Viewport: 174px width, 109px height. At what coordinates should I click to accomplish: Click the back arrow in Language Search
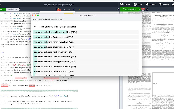[x=35, y=27]
